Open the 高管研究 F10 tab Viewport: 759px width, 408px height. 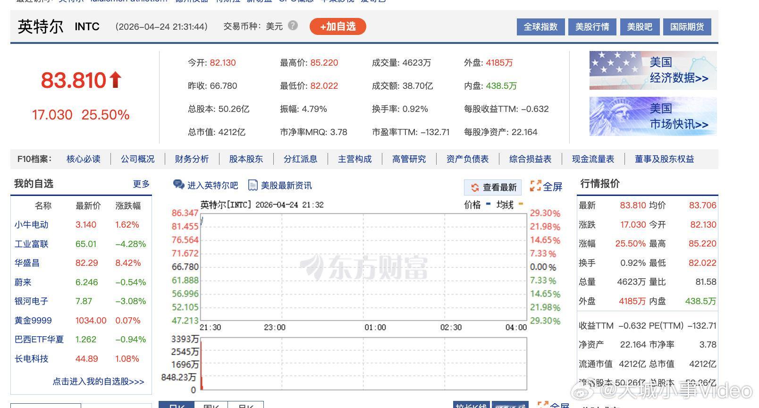(x=409, y=159)
